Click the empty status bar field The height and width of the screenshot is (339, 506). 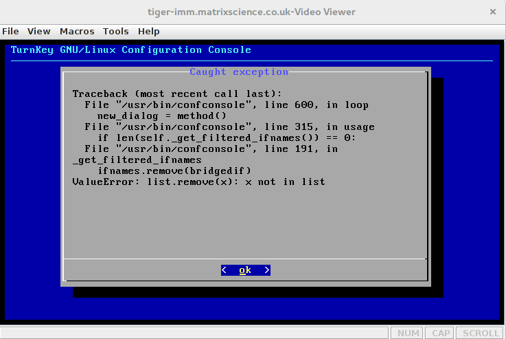195,333
